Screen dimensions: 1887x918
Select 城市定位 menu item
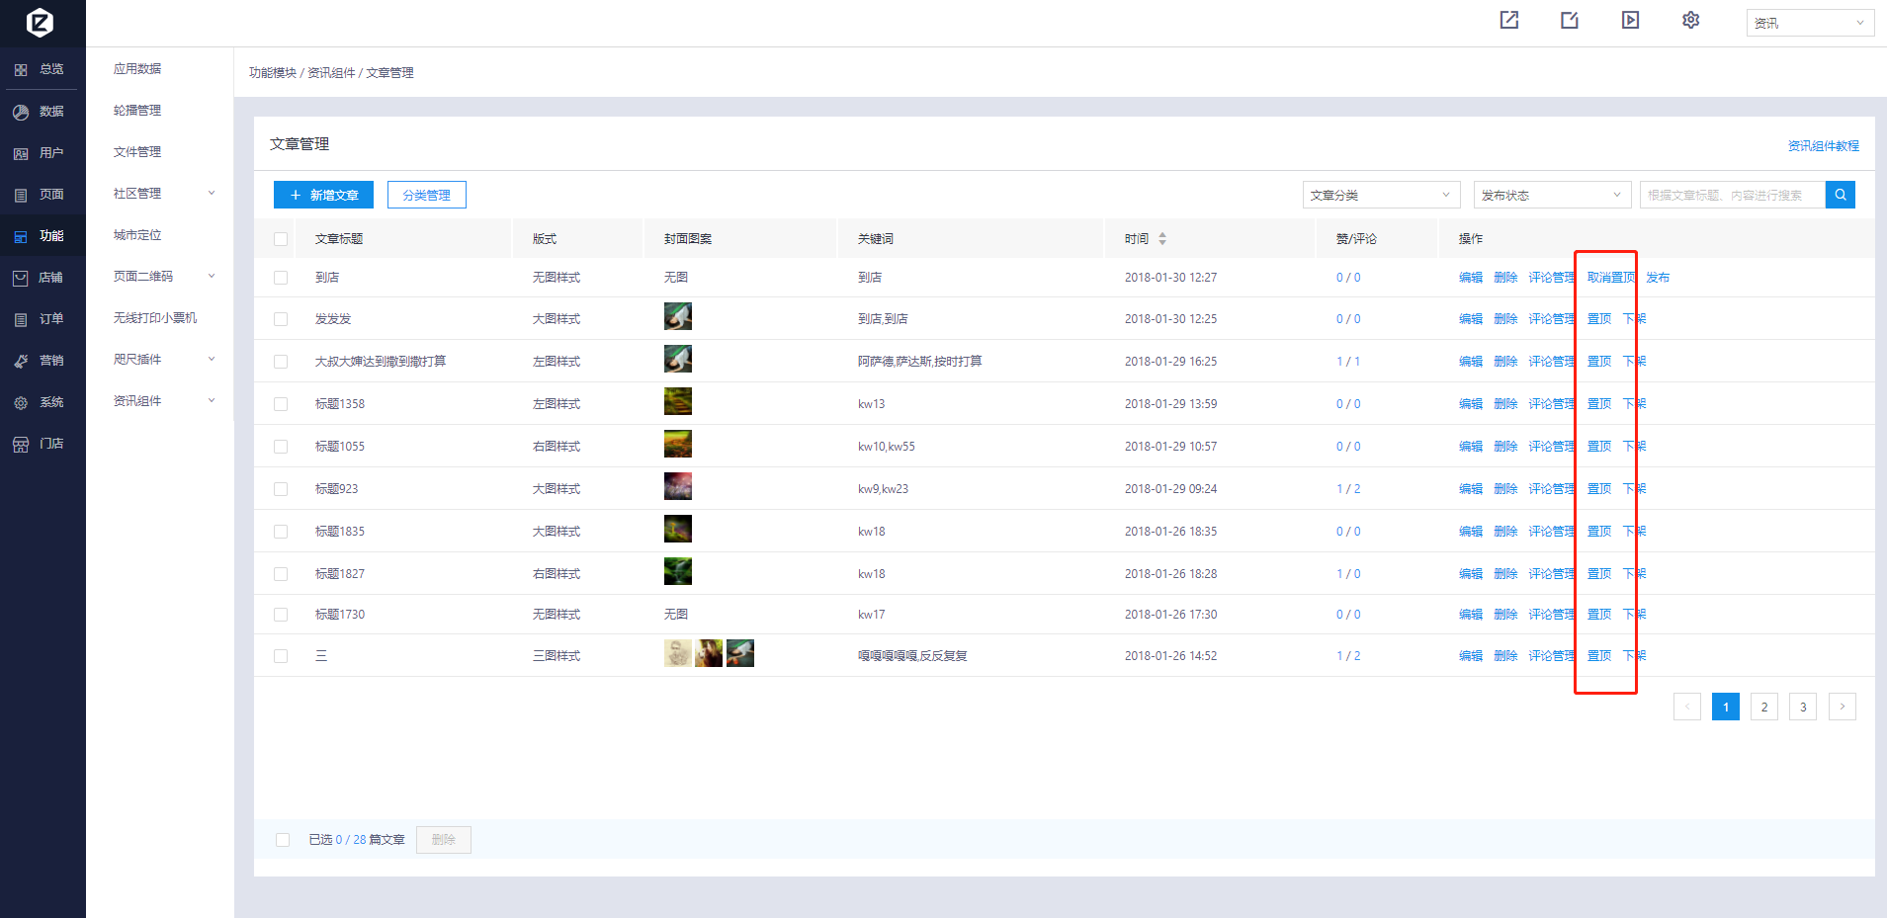pos(137,235)
